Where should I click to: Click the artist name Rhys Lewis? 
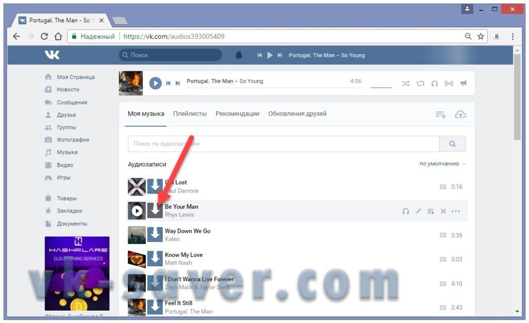click(x=179, y=215)
